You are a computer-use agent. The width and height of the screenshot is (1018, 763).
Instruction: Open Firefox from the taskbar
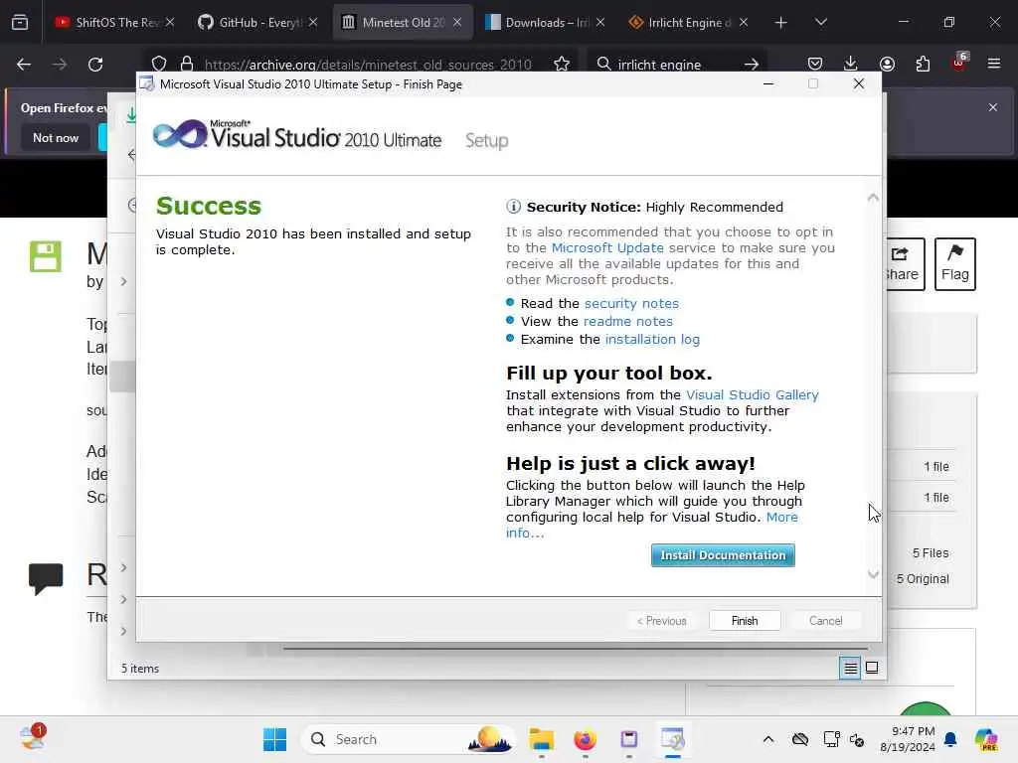click(x=585, y=739)
